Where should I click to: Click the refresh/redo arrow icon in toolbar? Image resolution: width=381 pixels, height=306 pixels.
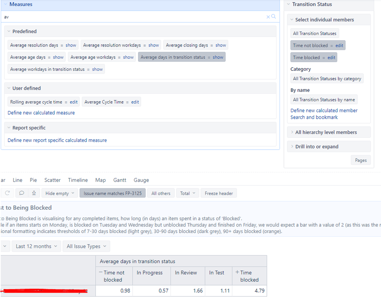click(x=7, y=193)
